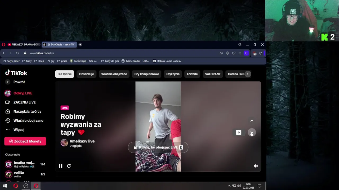This screenshot has height=190, width=339.
Task: Open Roblox Game Codes bookmark
Action: pos(167,61)
